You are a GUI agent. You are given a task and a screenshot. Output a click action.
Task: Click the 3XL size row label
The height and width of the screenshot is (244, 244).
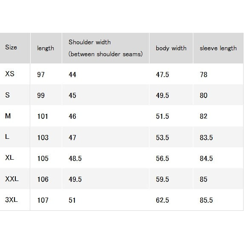pyautogui.click(x=11, y=200)
